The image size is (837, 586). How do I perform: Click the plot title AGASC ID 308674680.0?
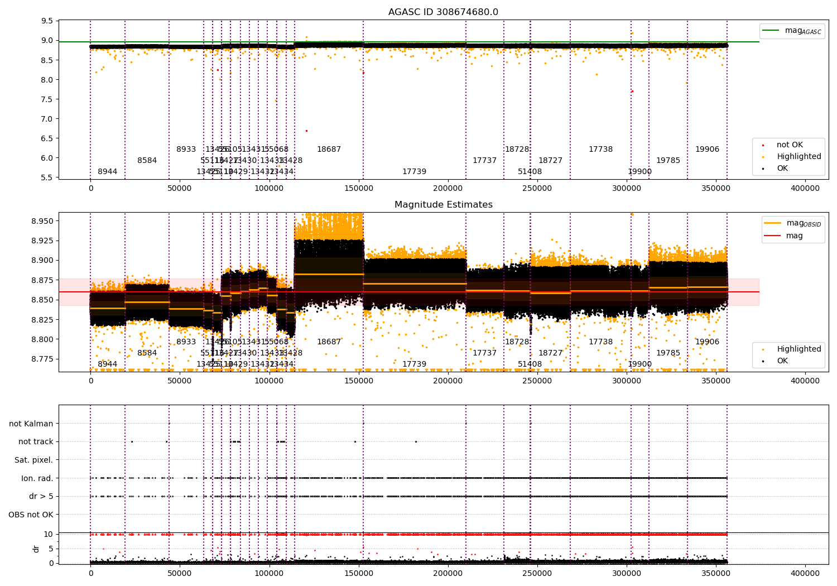coord(443,12)
